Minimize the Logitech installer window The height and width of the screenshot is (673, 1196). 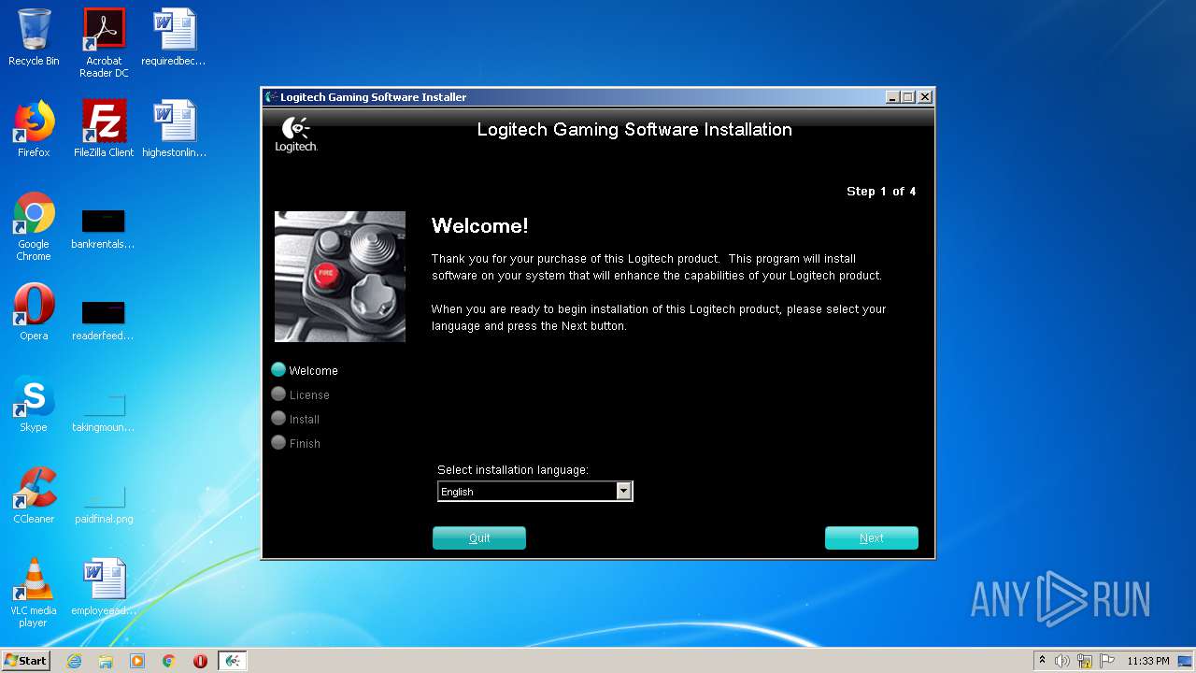click(892, 97)
